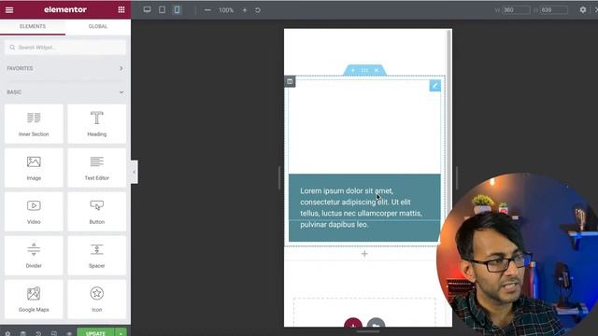The width and height of the screenshot is (598, 336).
Task: Select the Image widget
Action: click(34, 168)
